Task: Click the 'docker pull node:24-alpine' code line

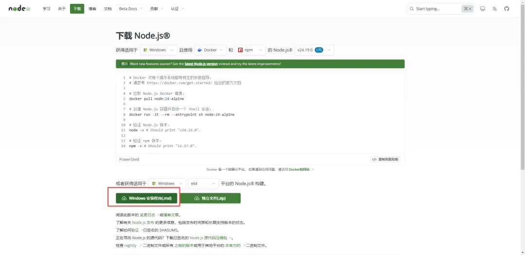Action: click(157, 99)
